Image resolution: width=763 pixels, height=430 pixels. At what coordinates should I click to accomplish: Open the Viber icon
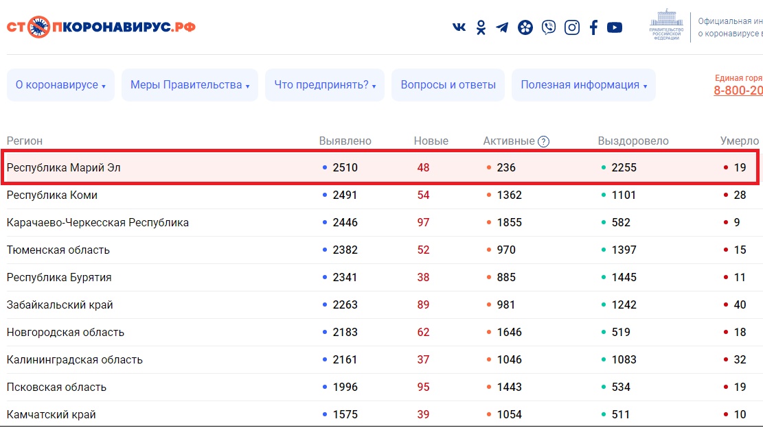549,27
